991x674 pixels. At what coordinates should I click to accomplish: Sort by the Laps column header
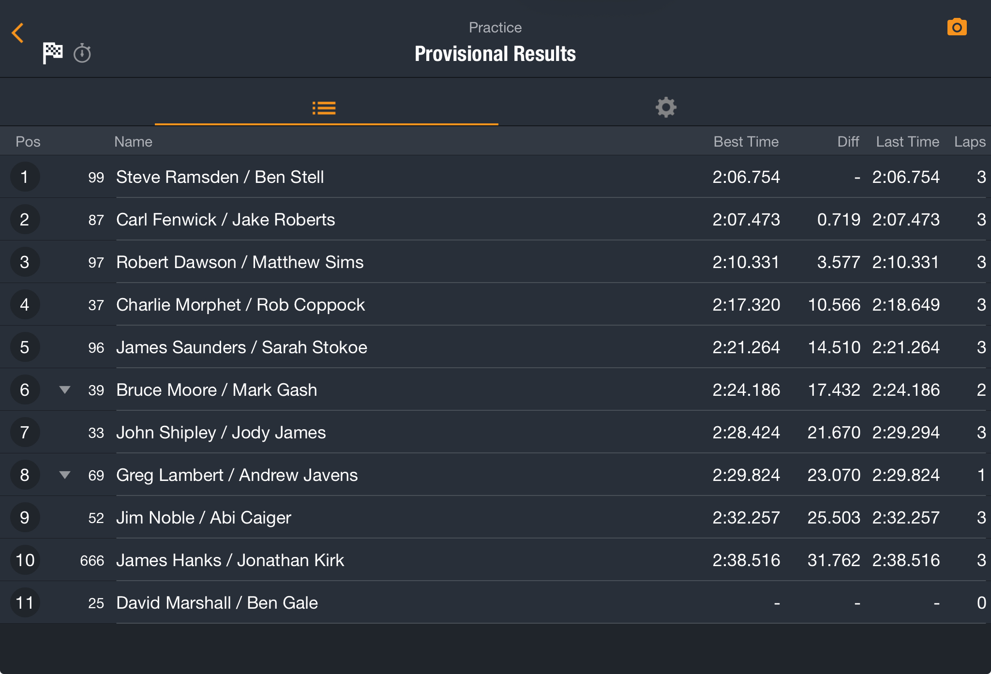click(969, 142)
